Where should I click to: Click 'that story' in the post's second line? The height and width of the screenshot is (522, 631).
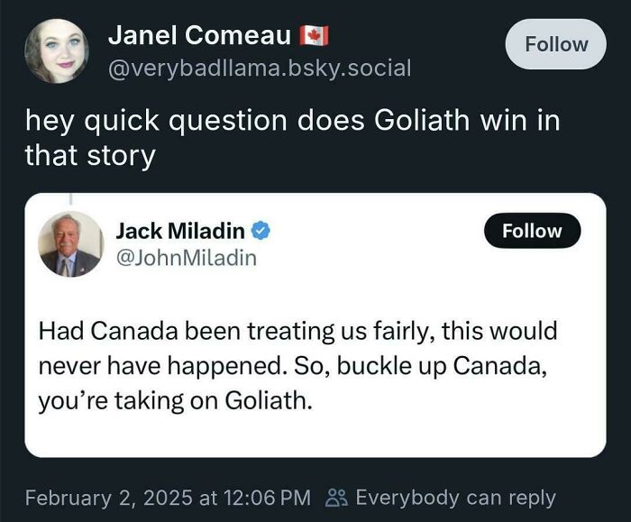[90, 155]
